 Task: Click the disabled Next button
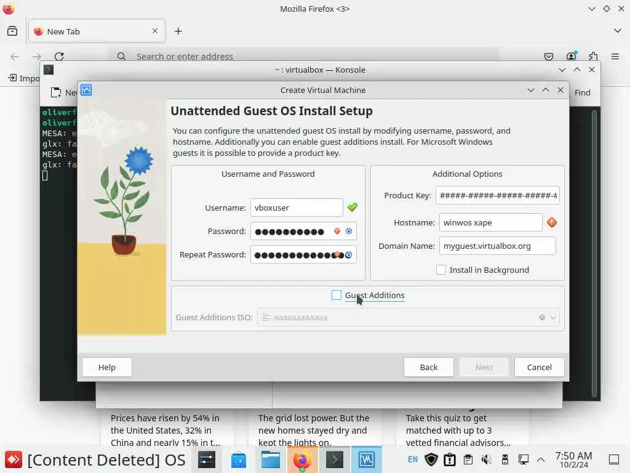[x=484, y=367]
